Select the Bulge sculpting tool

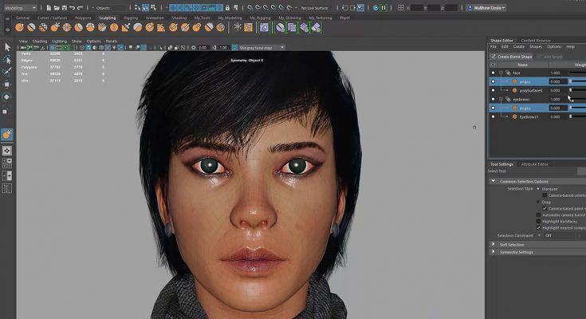pyautogui.click(x=197, y=27)
